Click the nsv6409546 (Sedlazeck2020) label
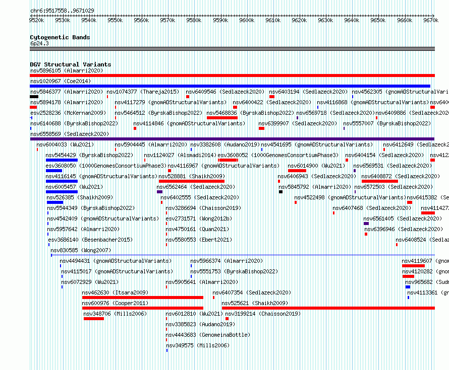 pyautogui.click(x=225, y=92)
